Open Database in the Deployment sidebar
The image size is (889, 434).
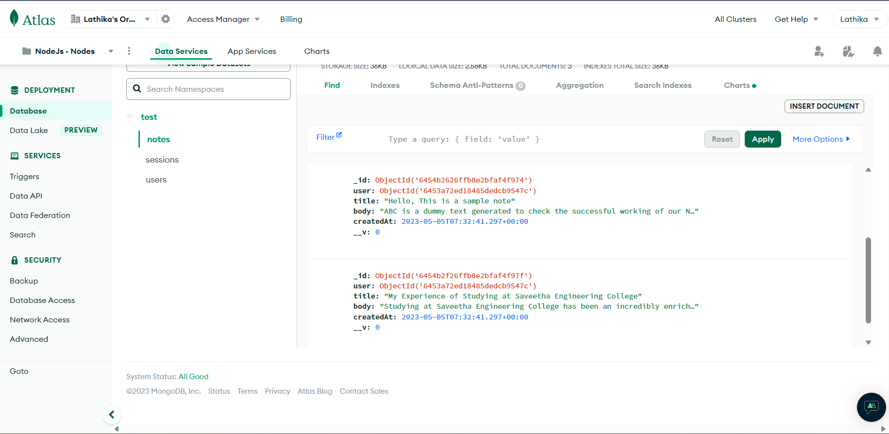[56, 111]
